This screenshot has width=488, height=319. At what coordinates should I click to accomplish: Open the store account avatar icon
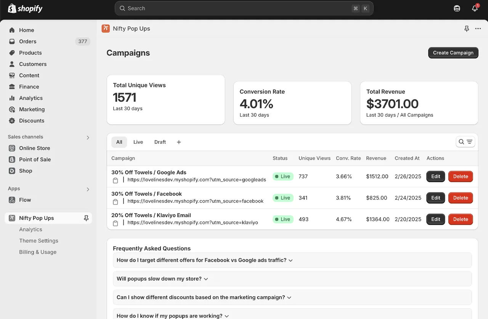point(457,8)
